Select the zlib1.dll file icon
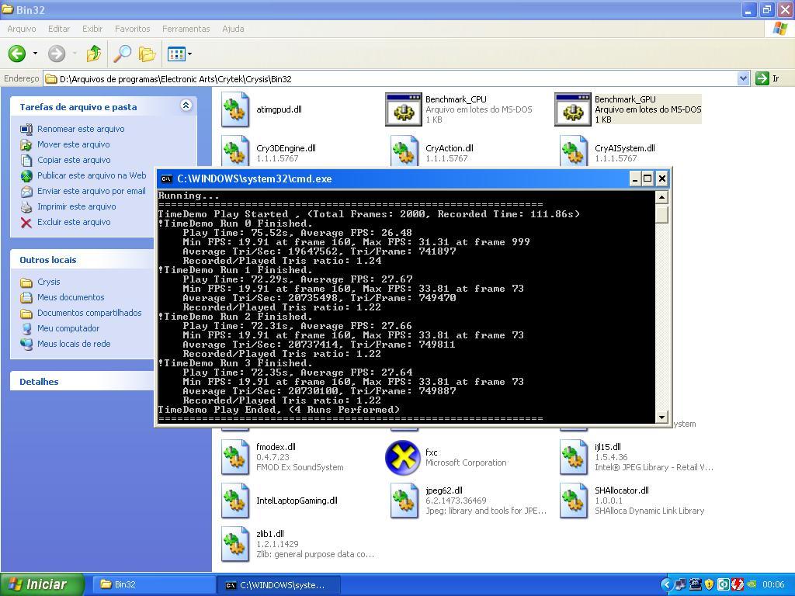795x596 pixels. (235, 544)
